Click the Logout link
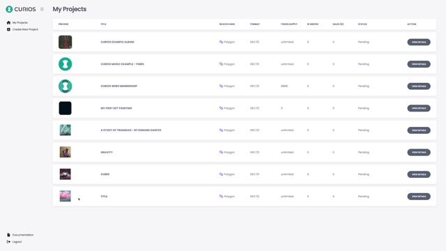Viewport: 446px width, 251px height. pos(17,242)
